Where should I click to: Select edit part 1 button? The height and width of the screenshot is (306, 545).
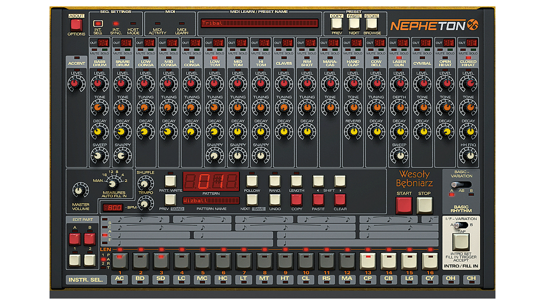pos(75,260)
